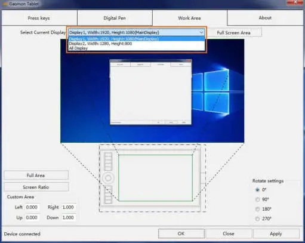Click the tablet's top express key group
The height and width of the screenshot is (243, 305).
click(x=108, y=161)
